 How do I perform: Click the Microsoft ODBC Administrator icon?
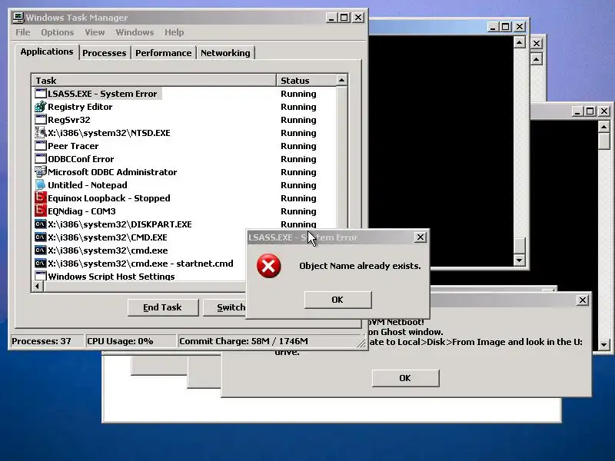pos(41,171)
